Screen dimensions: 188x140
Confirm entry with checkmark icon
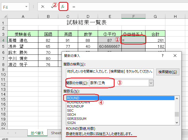click(52, 7)
